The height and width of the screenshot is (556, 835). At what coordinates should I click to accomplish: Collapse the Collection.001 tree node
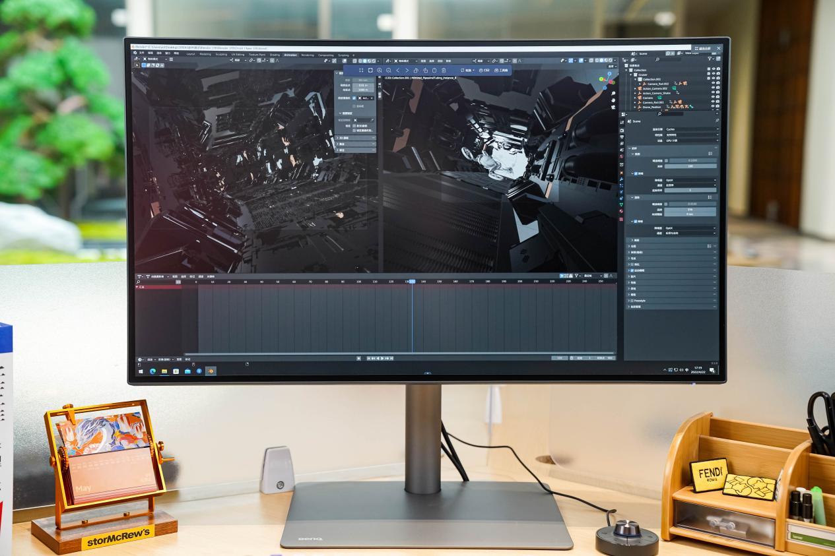click(635, 79)
